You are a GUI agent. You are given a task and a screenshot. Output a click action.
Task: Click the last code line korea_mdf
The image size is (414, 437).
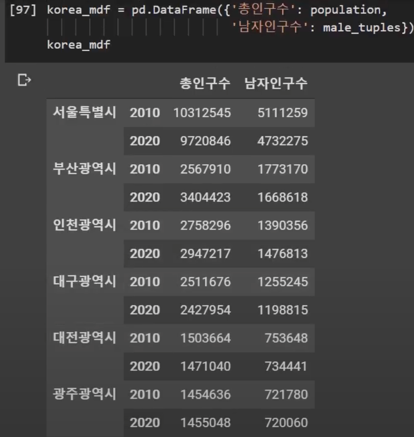point(78,45)
